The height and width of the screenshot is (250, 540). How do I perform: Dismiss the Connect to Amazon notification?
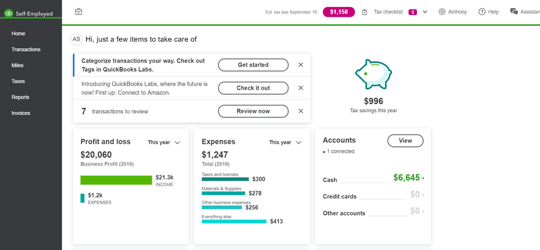tap(301, 88)
